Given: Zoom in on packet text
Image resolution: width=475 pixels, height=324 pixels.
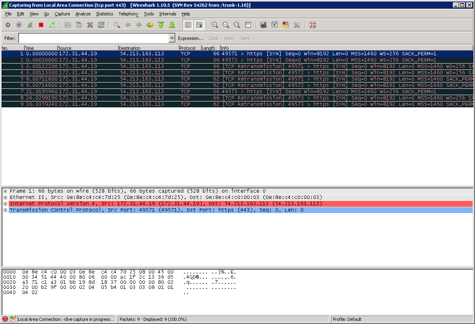Looking at the screenshot, I should tap(214, 25).
